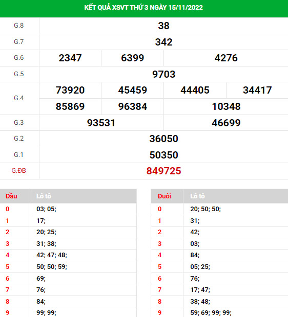Click G.6 number 6399

coord(133,58)
